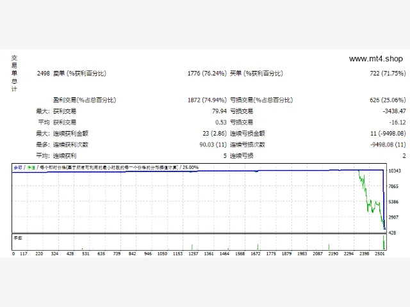Select the profit trades value 1872 (74.94%)
Viewport: 410px width, 307px height.
207,100
